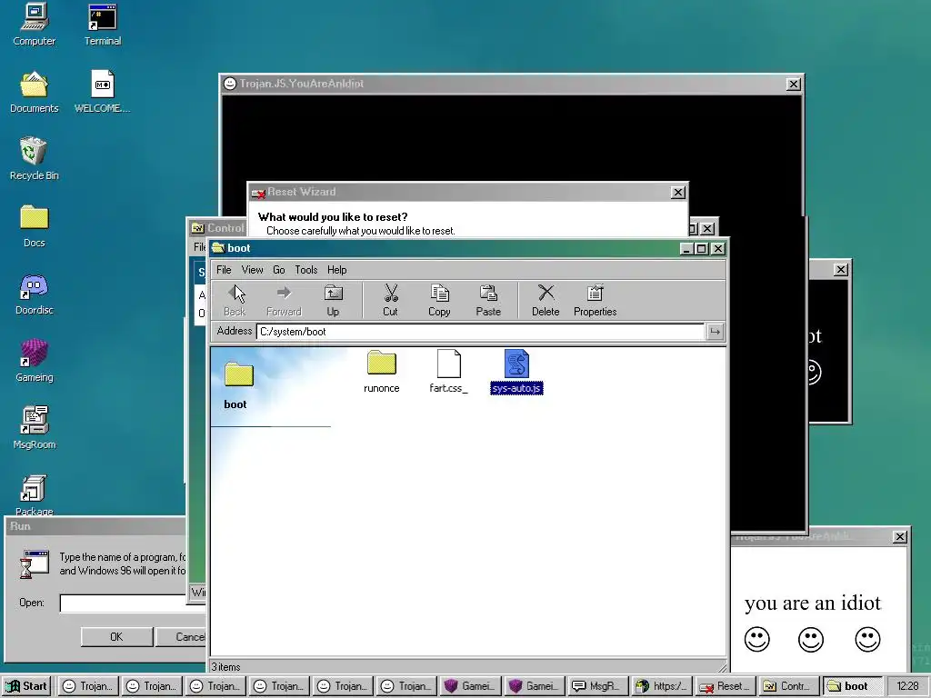Select the runonce folder

(381, 372)
